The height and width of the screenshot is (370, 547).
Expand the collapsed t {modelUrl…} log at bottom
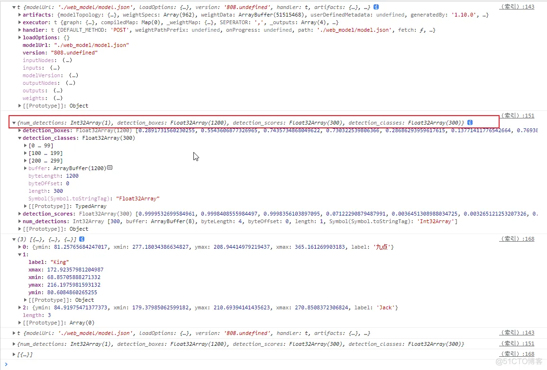(x=14, y=333)
